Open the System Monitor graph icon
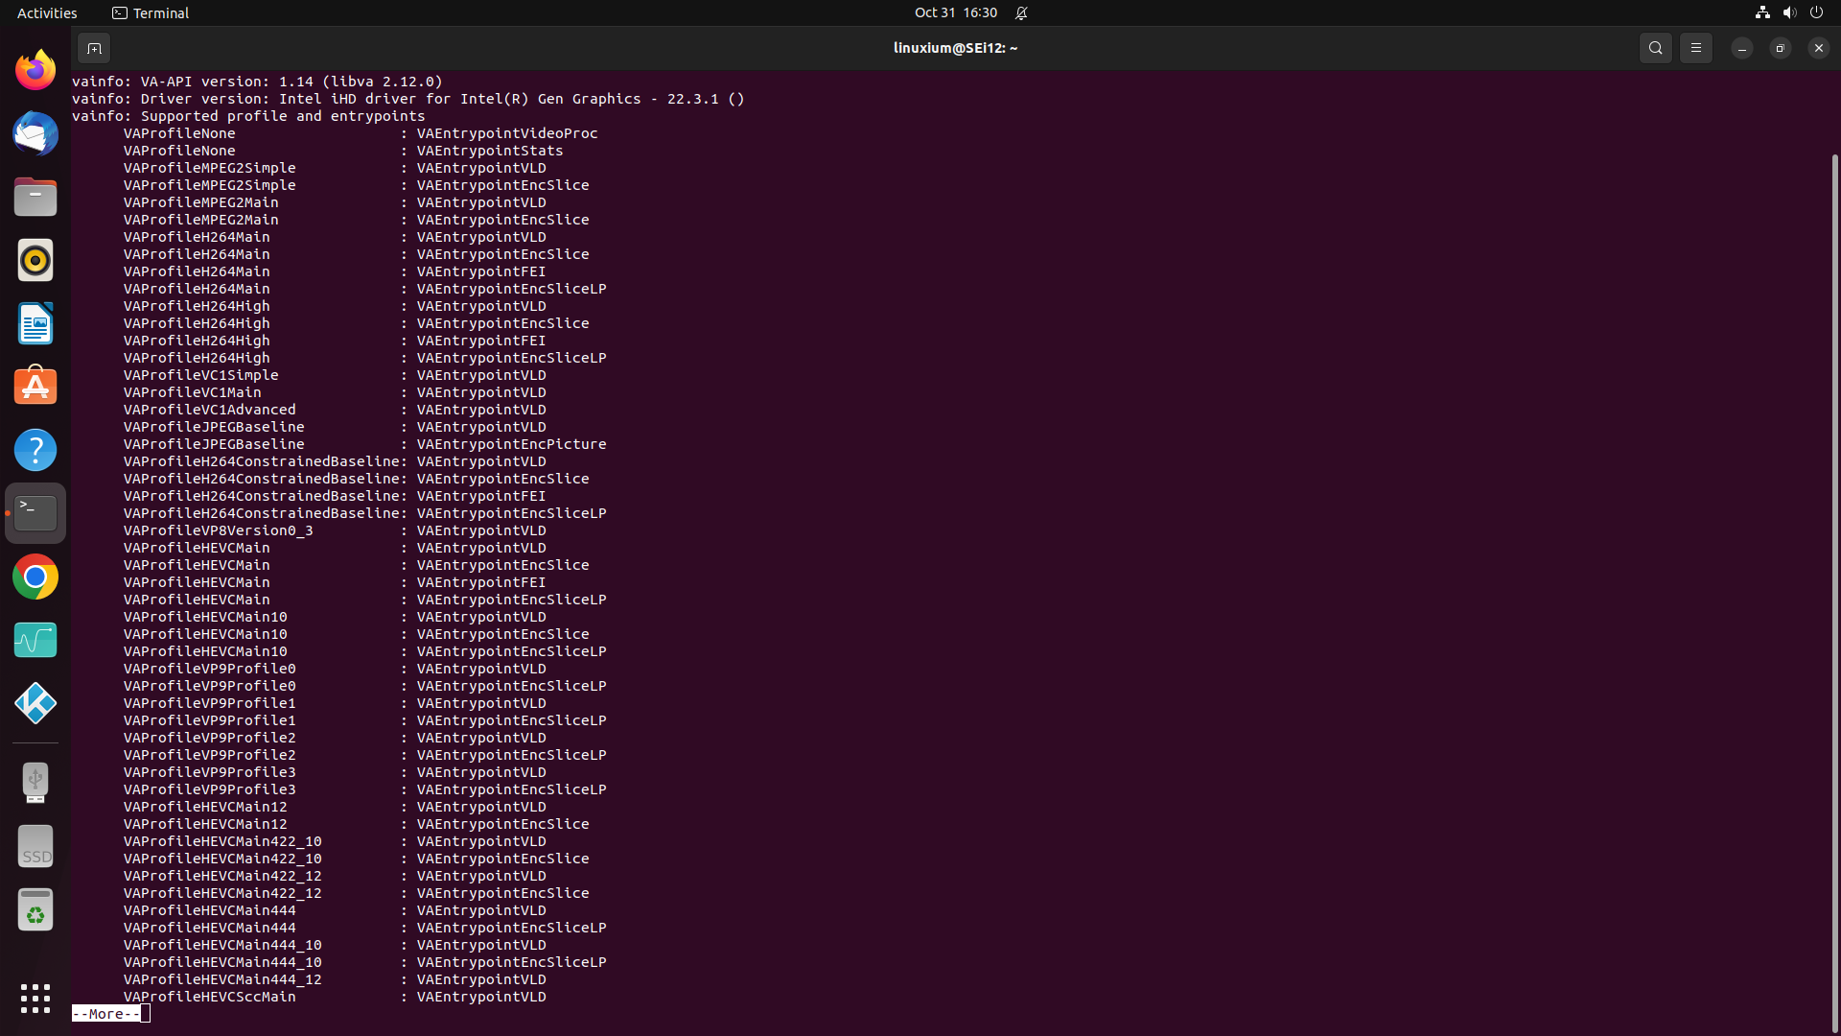The image size is (1841, 1036). pos(35,640)
